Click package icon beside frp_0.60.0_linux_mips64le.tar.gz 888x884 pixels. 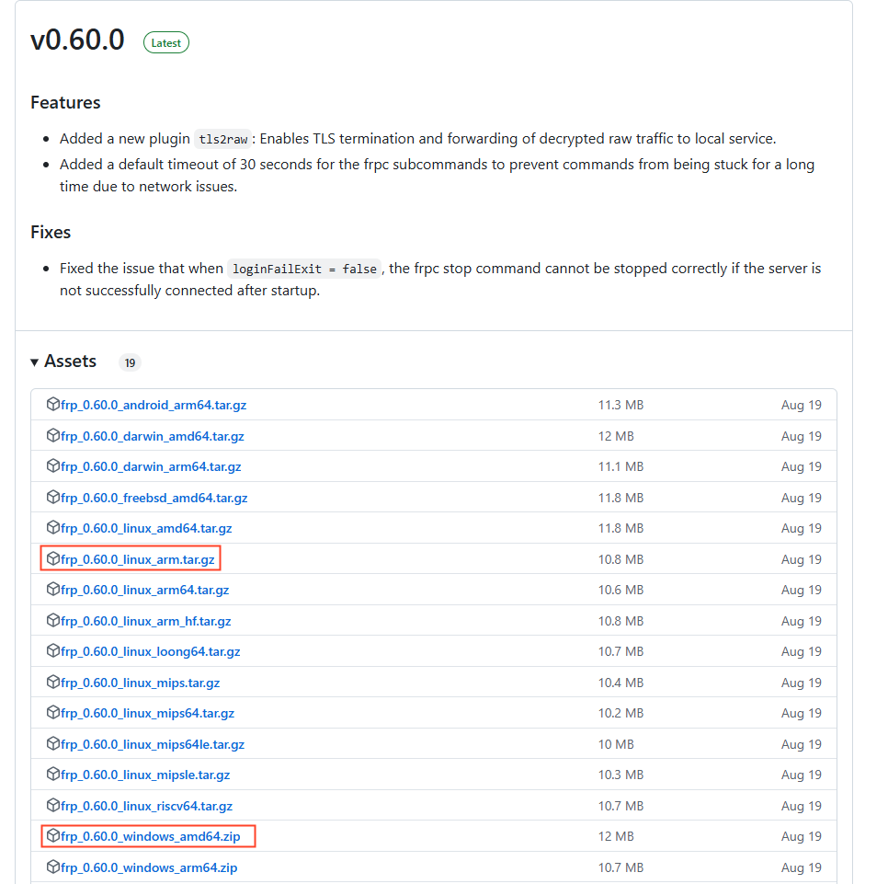pyautogui.click(x=53, y=744)
